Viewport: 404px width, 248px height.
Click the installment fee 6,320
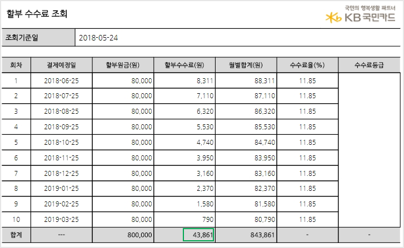tap(205, 112)
